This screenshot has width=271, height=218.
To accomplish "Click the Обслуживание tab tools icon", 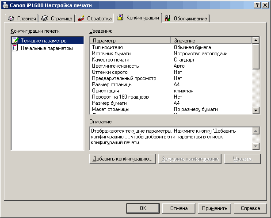I will point(167,18).
